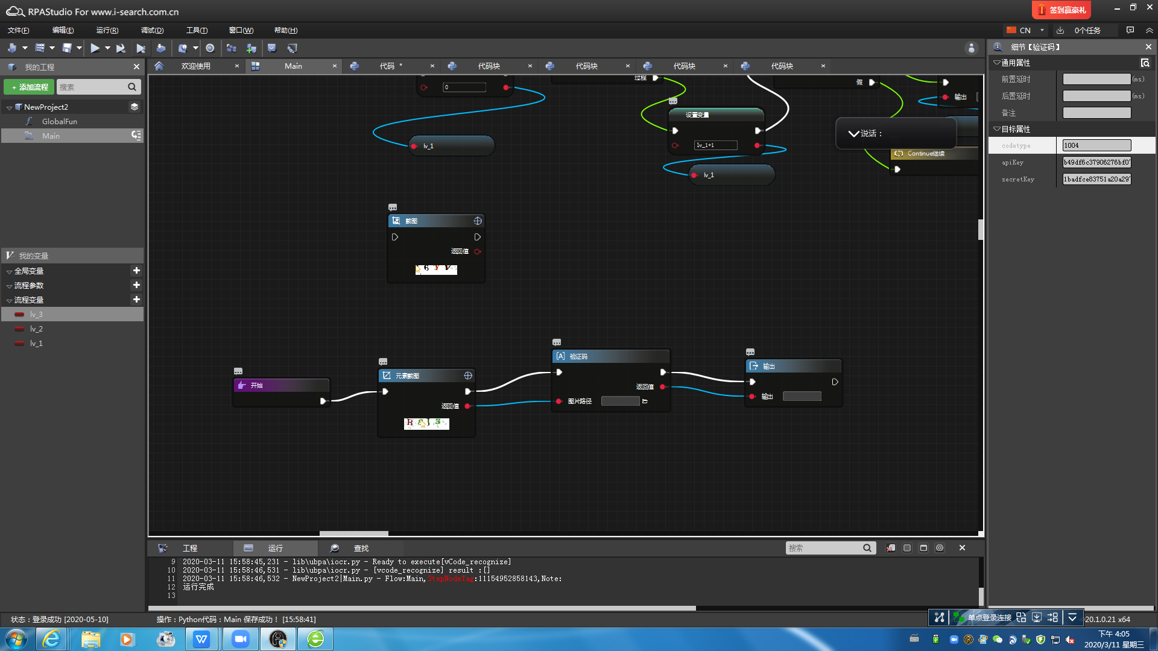Click the gear settings icon in output panel
The width and height of the screenshot is (1158, 651).
click(x=940, y=548)
